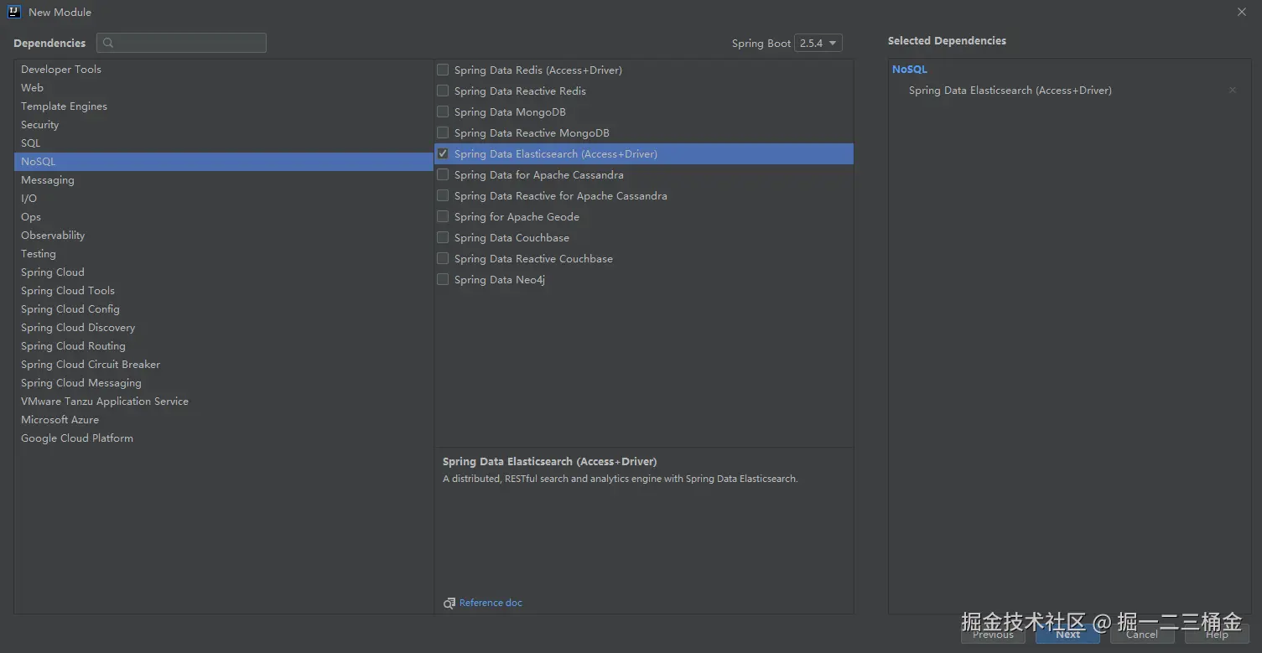Click the NoSQL group in Selected Dependencies

click(910, 70)
